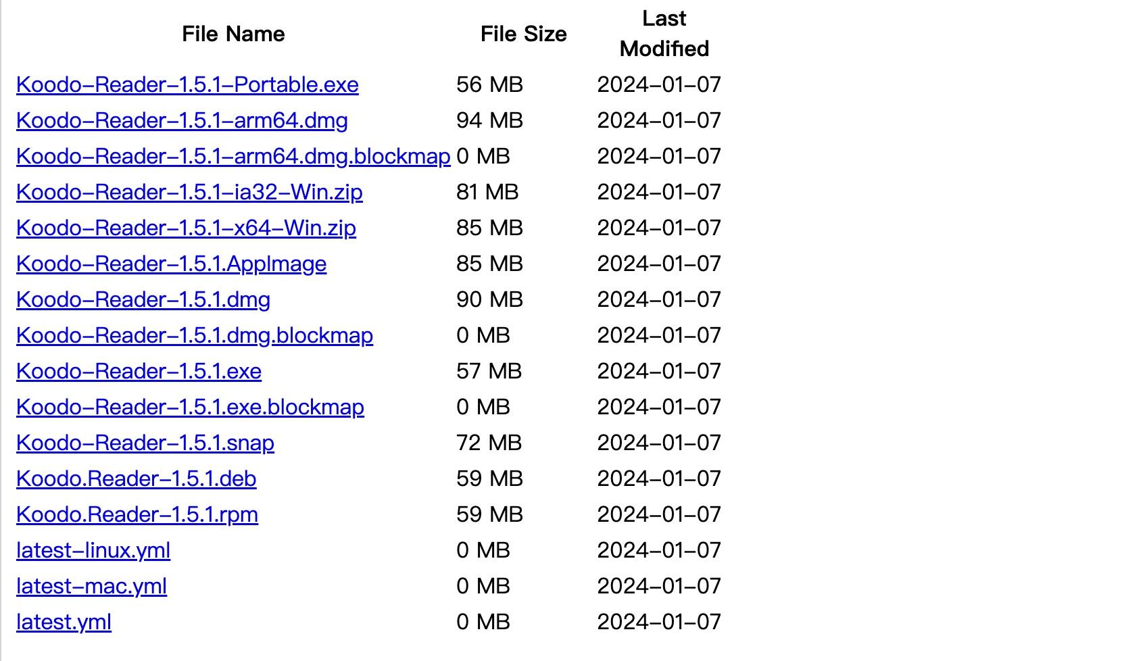Image resolution: width=1145 pixels, height=661 pixels.
Task: Click the arm64.dmg.blockmap file link
Action: (233, 156)
